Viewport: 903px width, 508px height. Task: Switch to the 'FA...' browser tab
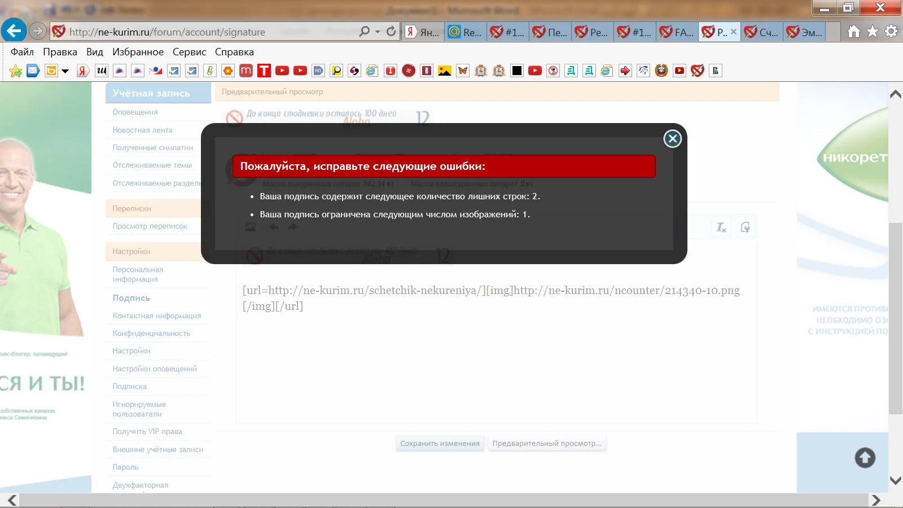(678, 32)
